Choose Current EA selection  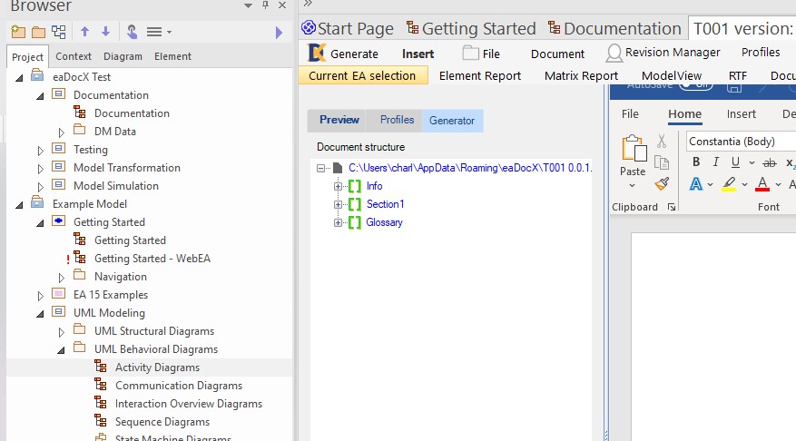362,75
